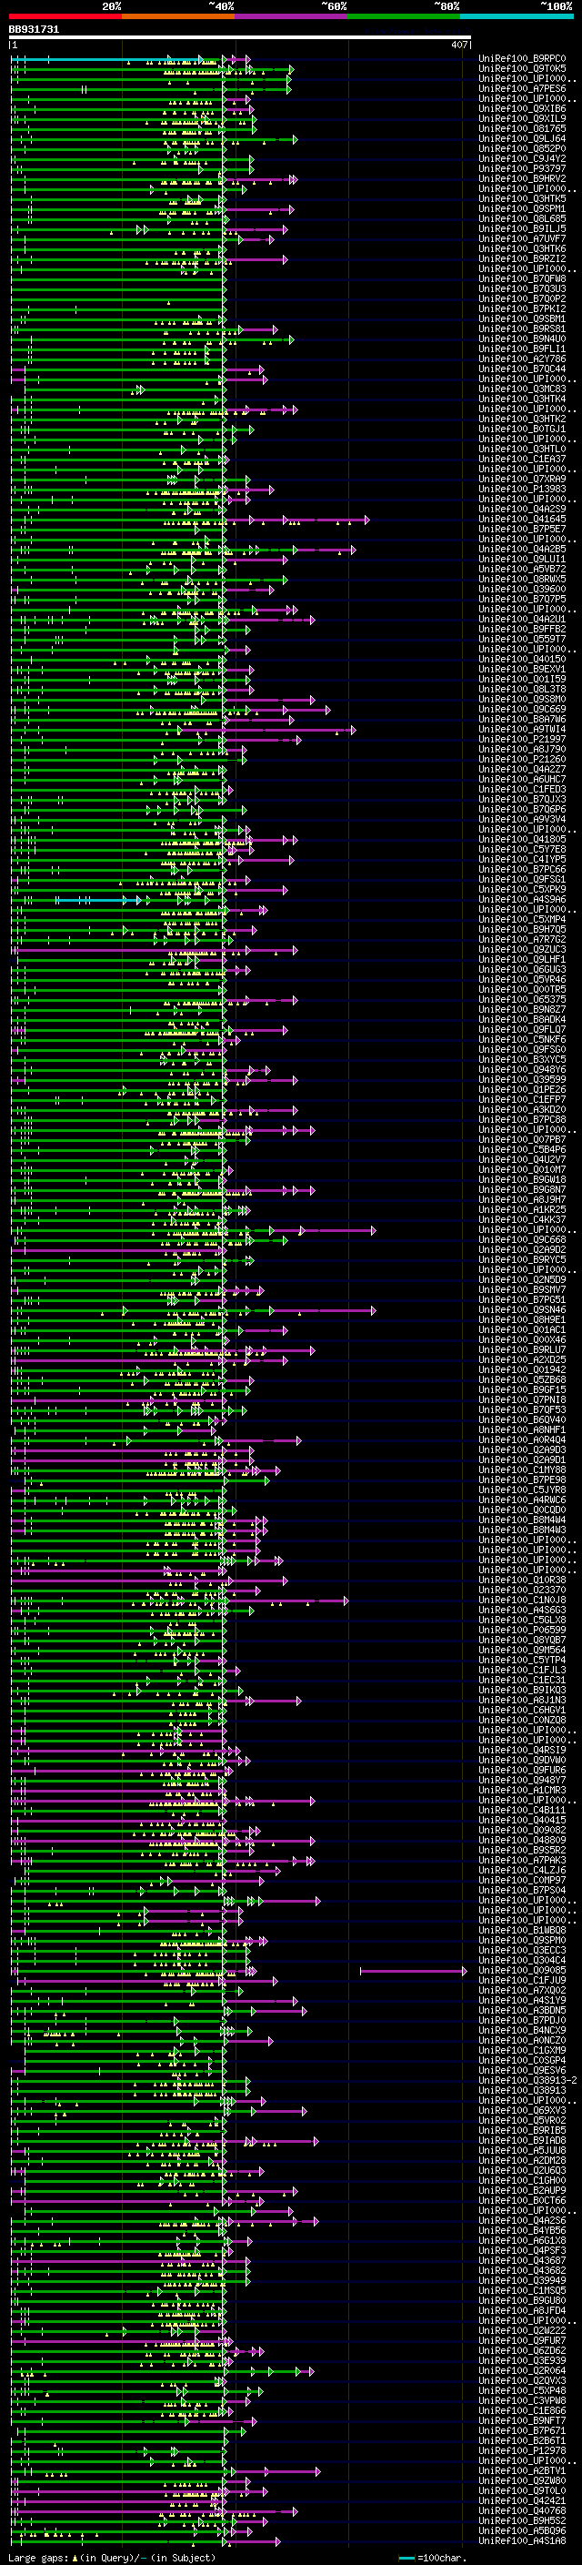Open hit UniRef100_A1KR25
This screenshot has width=582, height=2565.
[x=522, y=1209]
